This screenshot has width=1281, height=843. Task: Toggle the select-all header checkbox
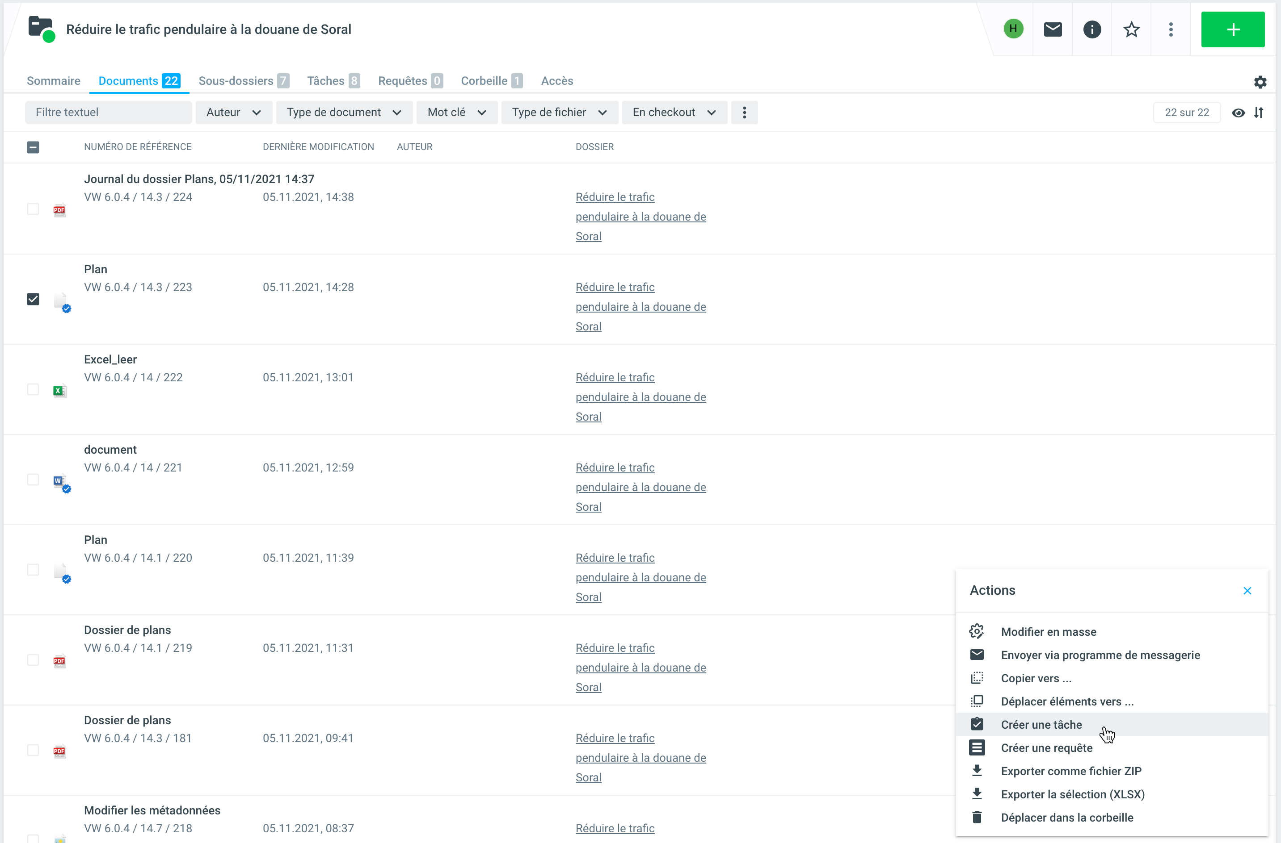click(x=33, y=147)
